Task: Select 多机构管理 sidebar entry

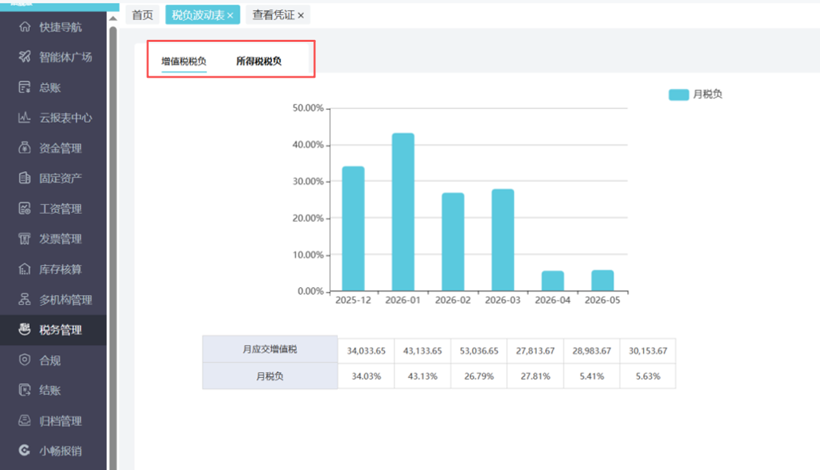Action: tap(53, 299)
